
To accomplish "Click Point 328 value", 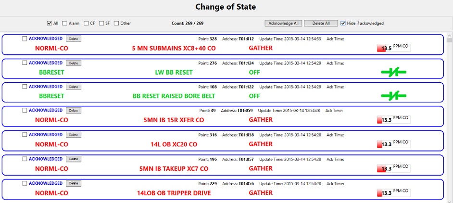I will pyautogui.click(x=213, y=39).
